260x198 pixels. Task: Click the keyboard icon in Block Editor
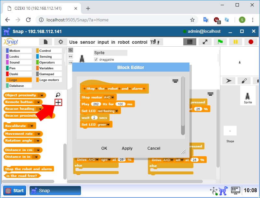pyautogui.click(x=175, y=80)
